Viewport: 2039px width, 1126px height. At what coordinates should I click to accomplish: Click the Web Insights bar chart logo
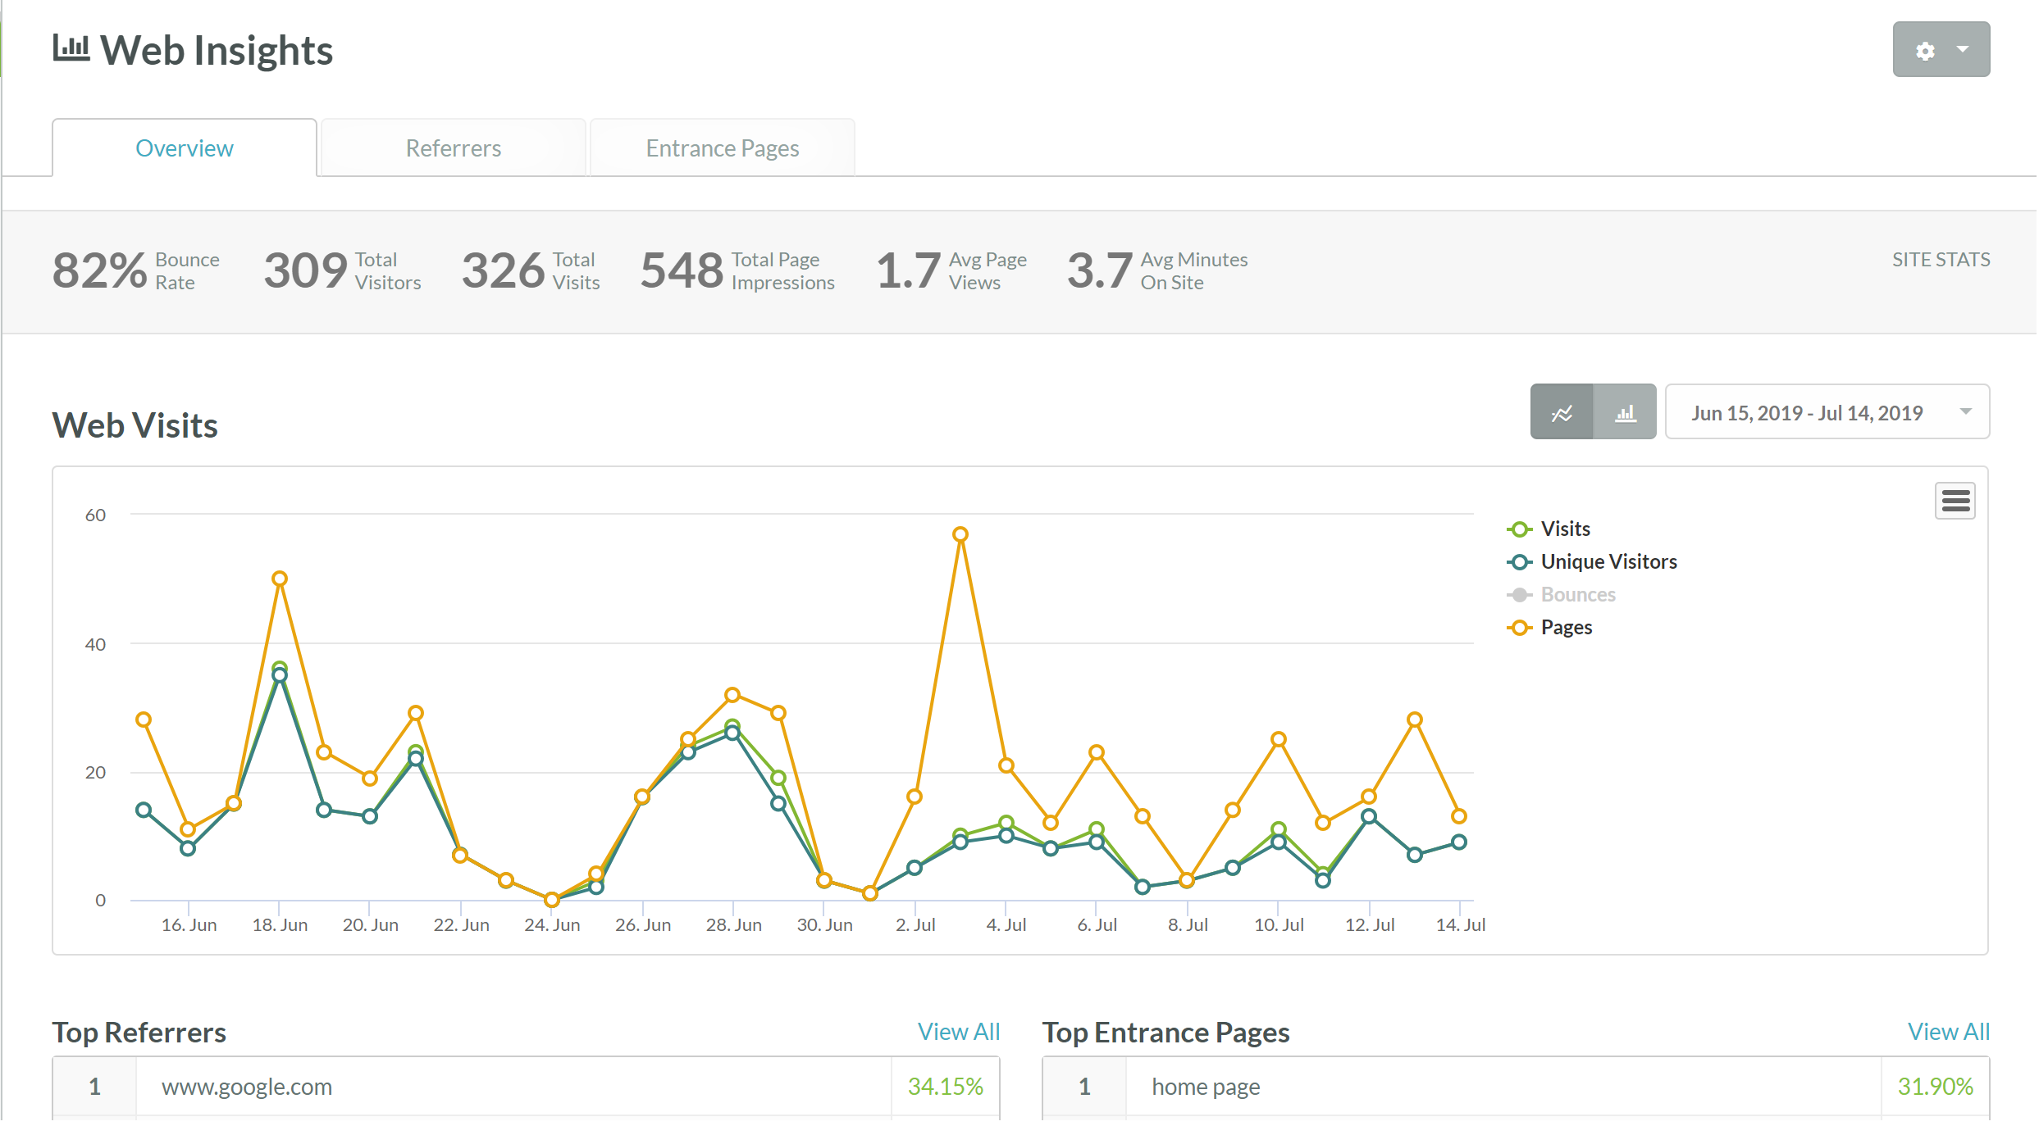(x=71, y=48)
